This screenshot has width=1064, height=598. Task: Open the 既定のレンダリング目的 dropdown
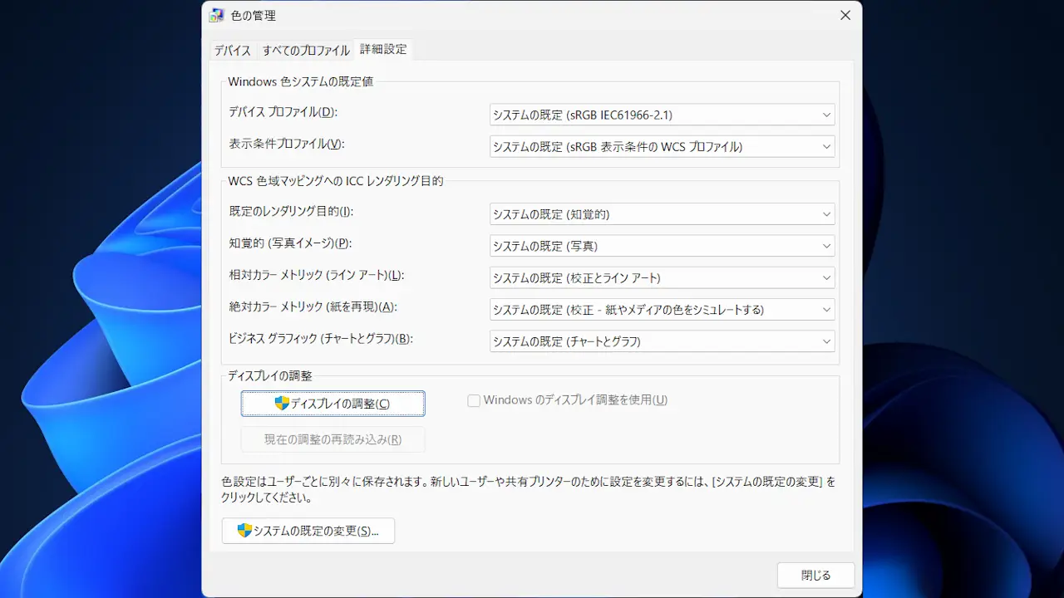(662, 214)
